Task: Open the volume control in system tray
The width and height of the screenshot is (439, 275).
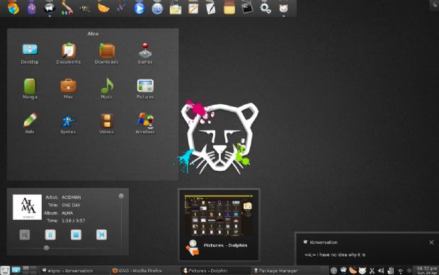Action: coord(381,271)
